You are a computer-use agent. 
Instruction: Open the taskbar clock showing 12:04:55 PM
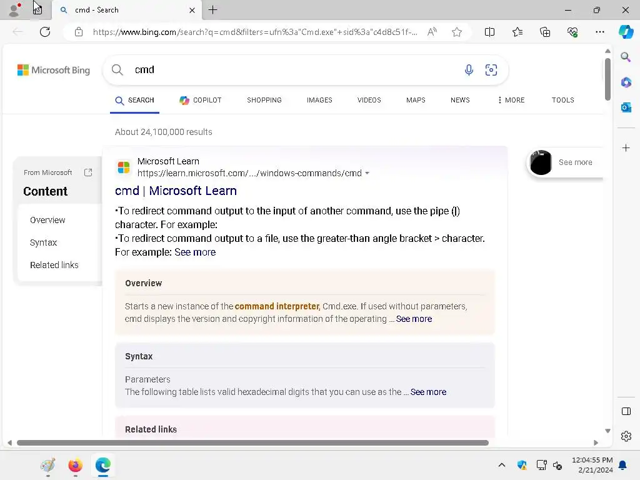592,465
